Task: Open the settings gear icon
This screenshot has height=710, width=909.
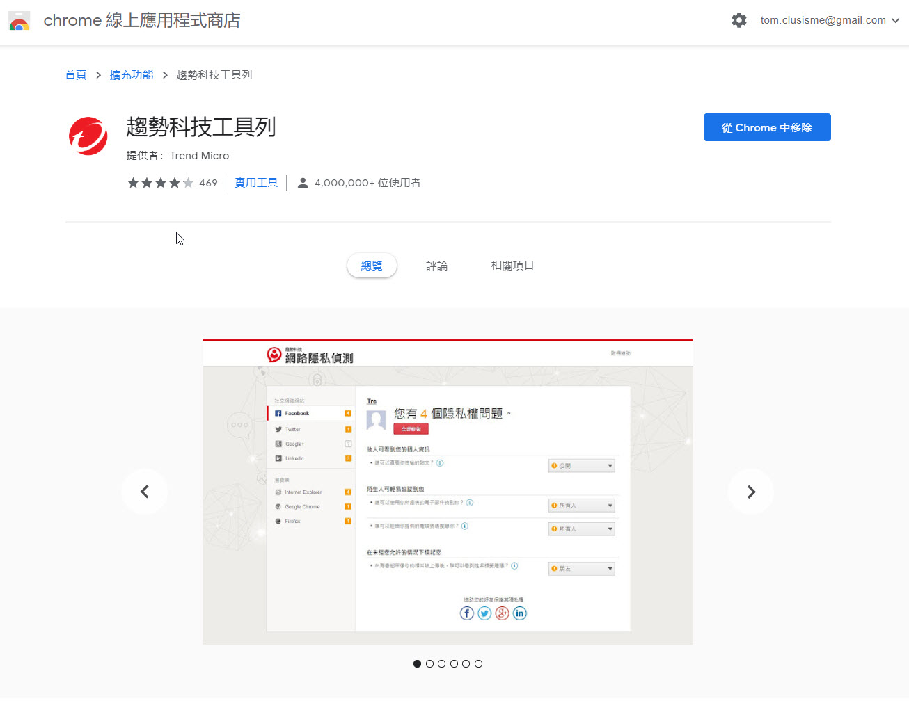Action: click(x=739, y=20)
